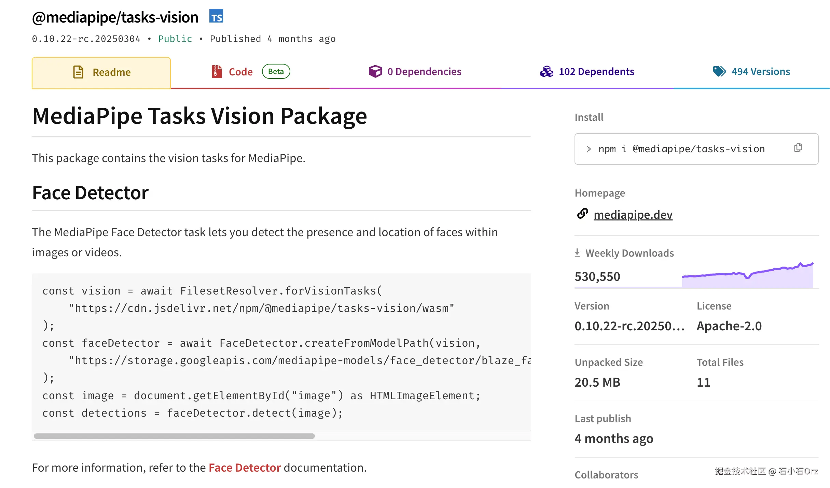Click the Readme document icon

pyautogui.click(x=78, y=72)
